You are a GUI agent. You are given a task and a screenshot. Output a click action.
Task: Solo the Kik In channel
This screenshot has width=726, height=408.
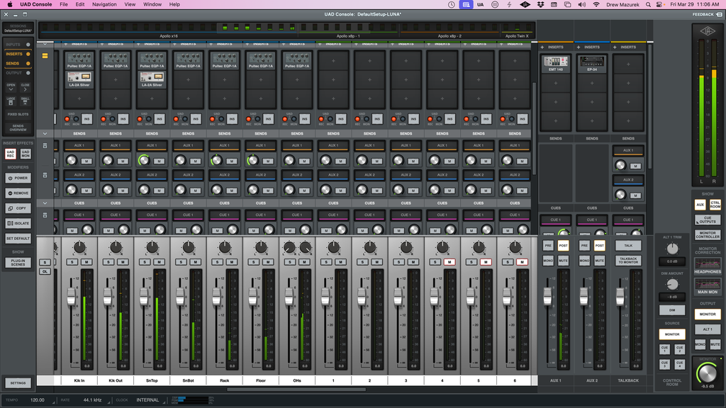[72, 262]
